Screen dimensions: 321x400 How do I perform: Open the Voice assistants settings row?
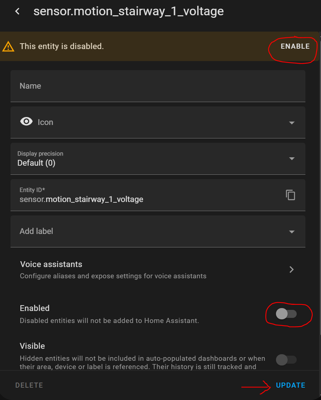point(145,270)
